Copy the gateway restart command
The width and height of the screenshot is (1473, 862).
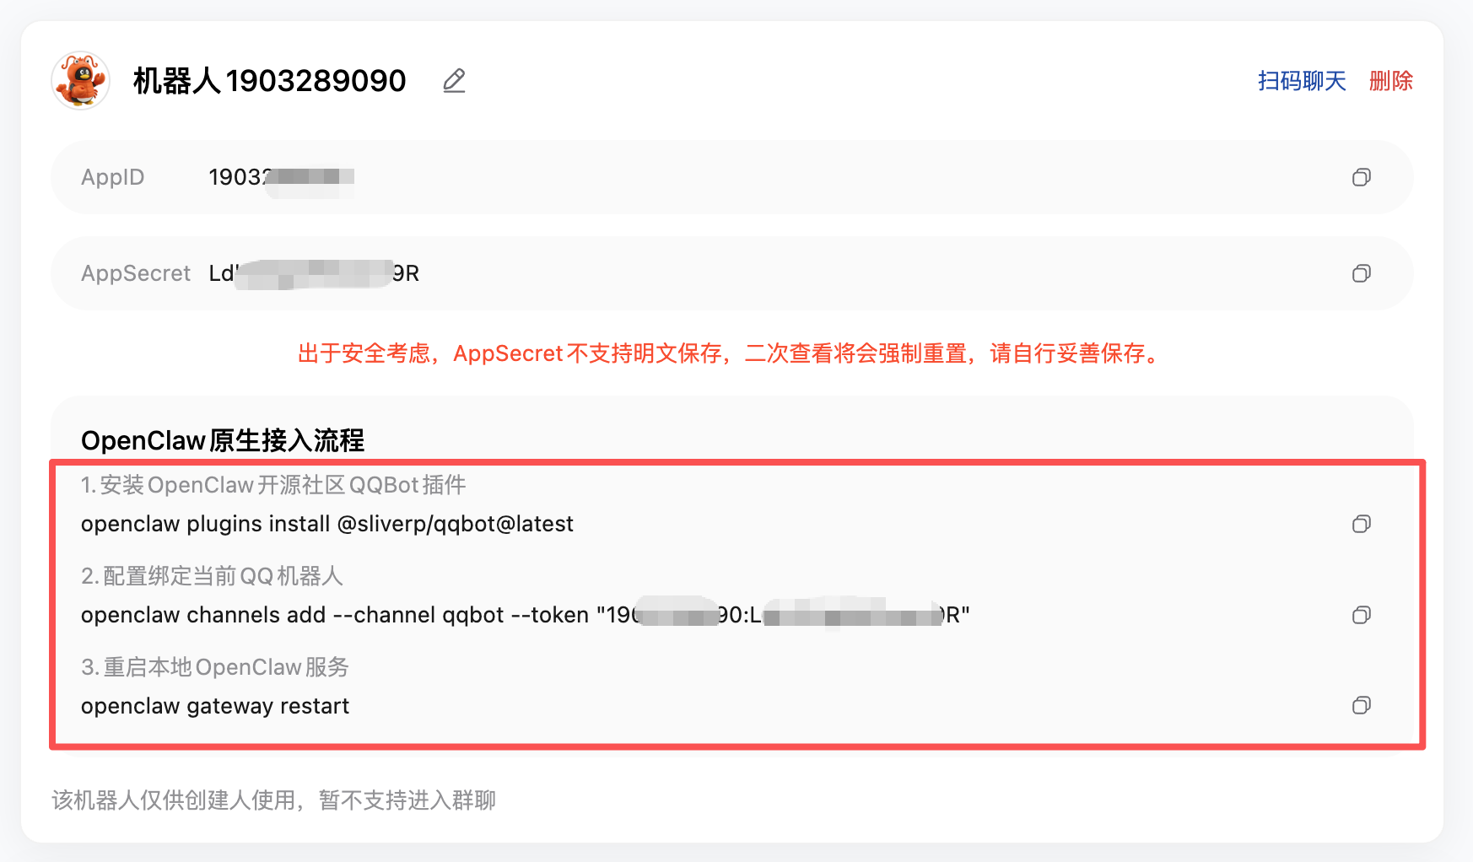pos(1361,705)
